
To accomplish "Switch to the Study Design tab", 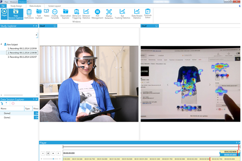I will pyautogui.click(x=16, y=6).
